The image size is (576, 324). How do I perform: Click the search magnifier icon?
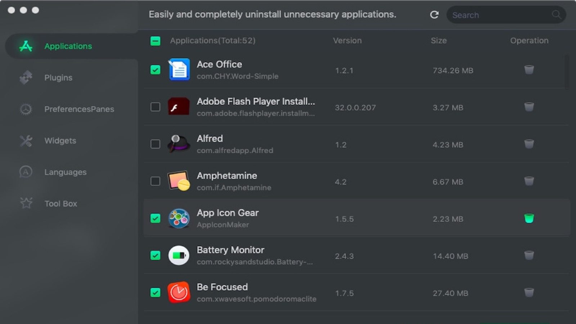point(556,15)
